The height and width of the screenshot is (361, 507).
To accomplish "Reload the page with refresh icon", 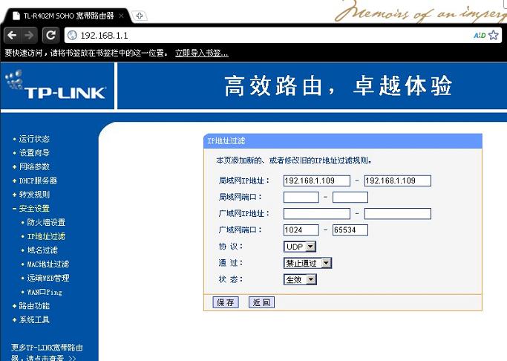I will tap(50, 35).
